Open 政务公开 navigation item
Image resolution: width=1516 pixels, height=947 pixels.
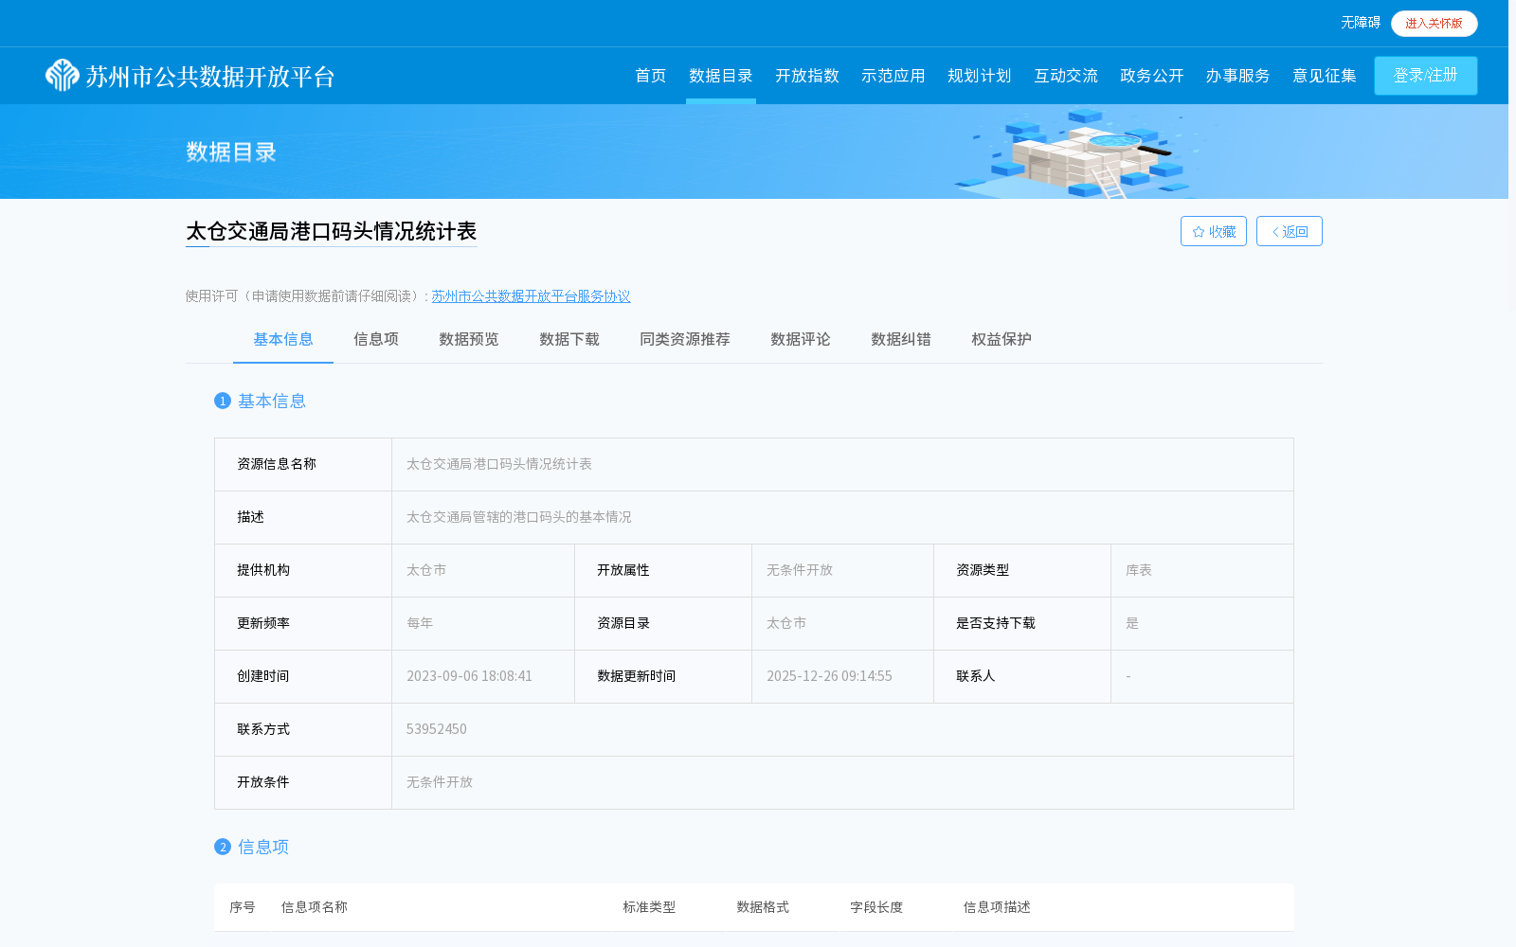[x=1152, y=76]
